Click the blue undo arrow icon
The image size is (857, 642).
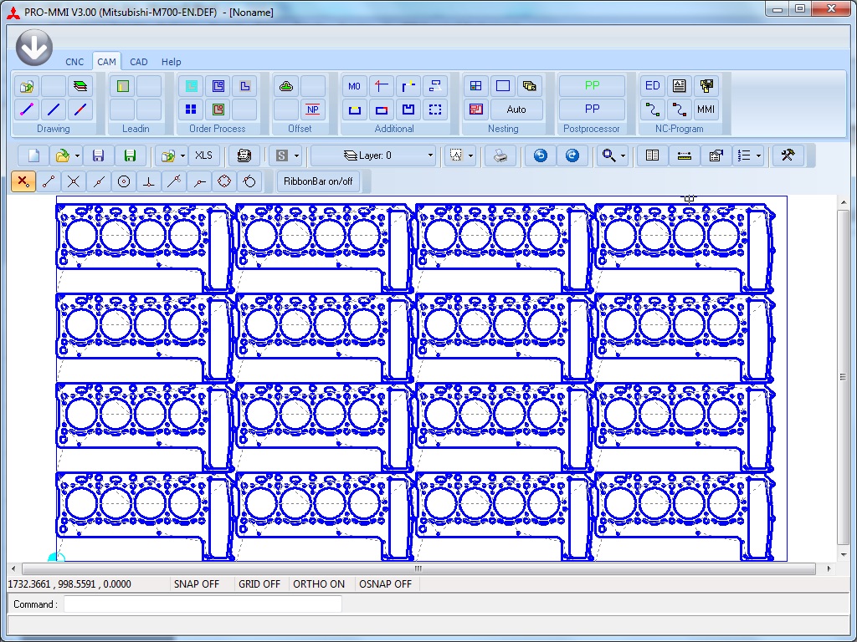click(x=541, y=155)
